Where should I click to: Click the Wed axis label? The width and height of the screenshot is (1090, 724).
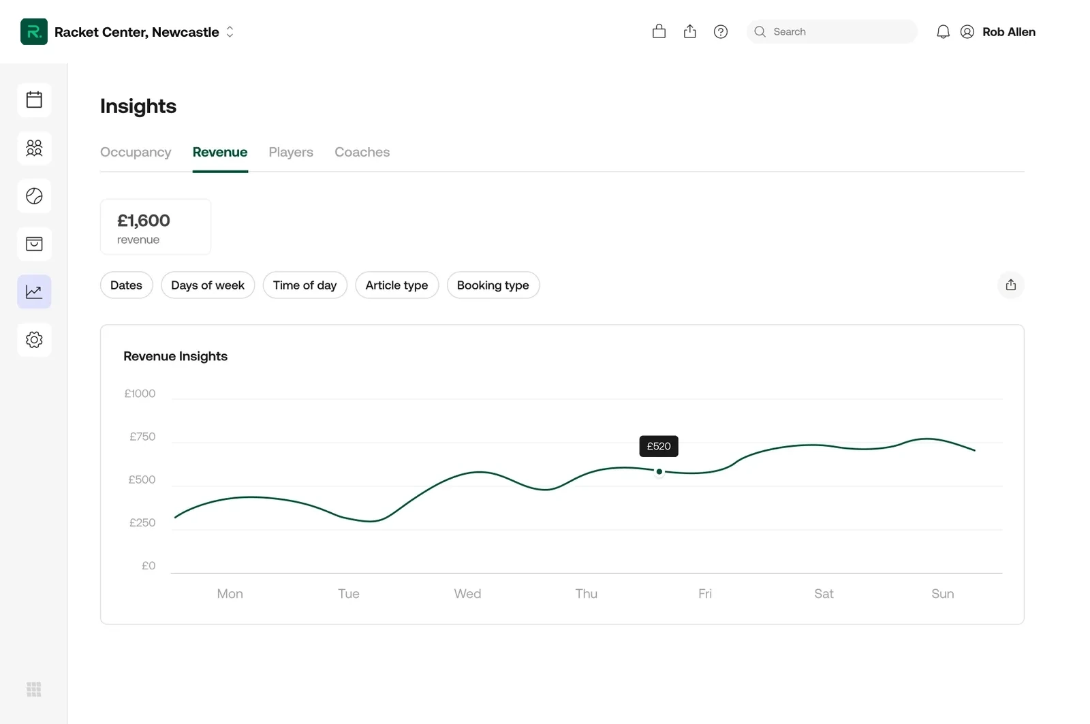468,593
